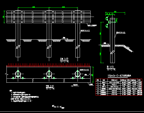Select row number "1" in the materials table
The height and width of the screenshot is (113, 144).
98,83
